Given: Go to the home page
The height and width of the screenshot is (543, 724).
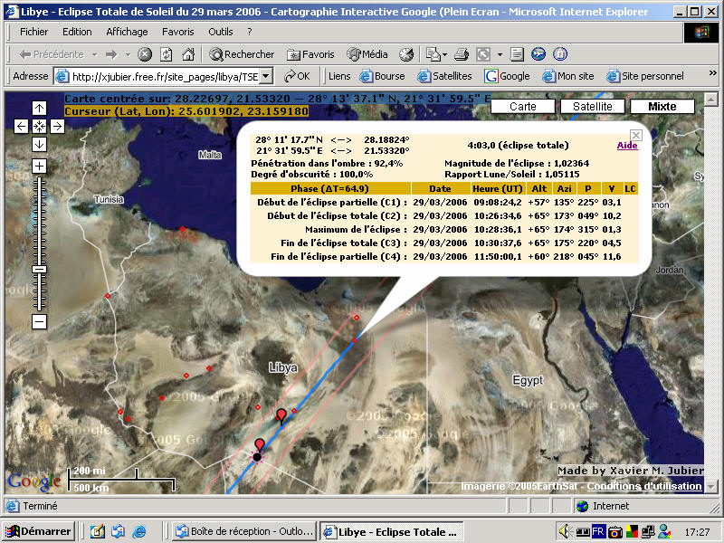Looking at the screenshot, I should point(188,54).
